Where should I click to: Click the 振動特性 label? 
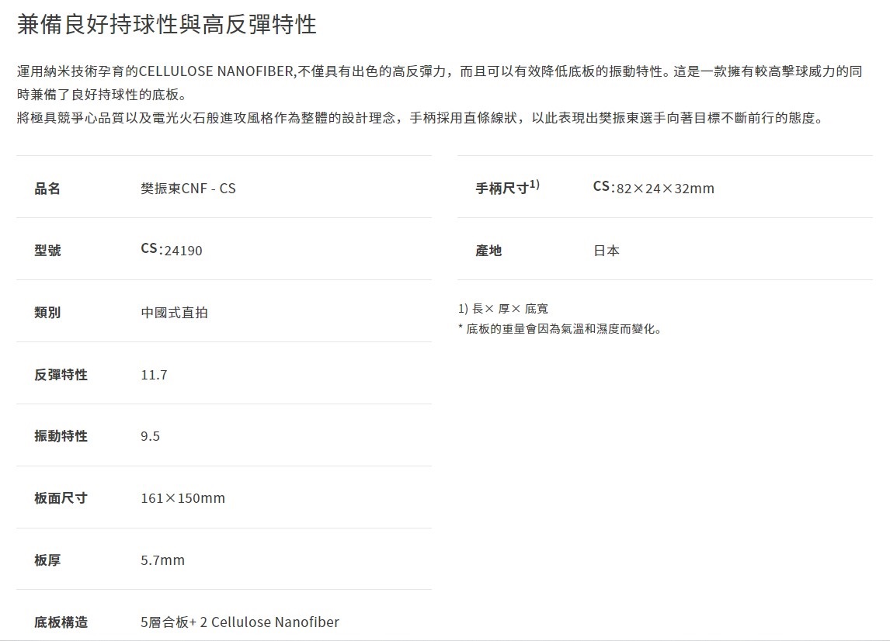click(61, 435)
